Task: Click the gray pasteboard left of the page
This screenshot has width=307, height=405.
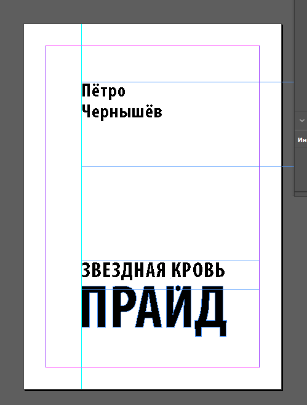Action: pos(12,206)
